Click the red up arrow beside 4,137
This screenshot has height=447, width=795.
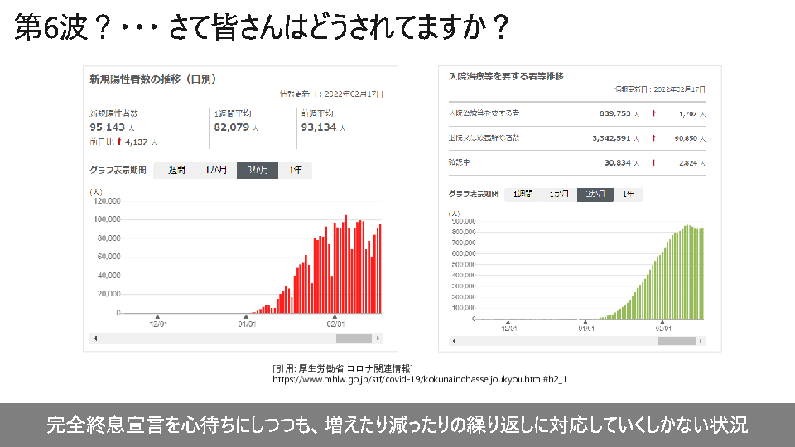click(x=118, y=142)
